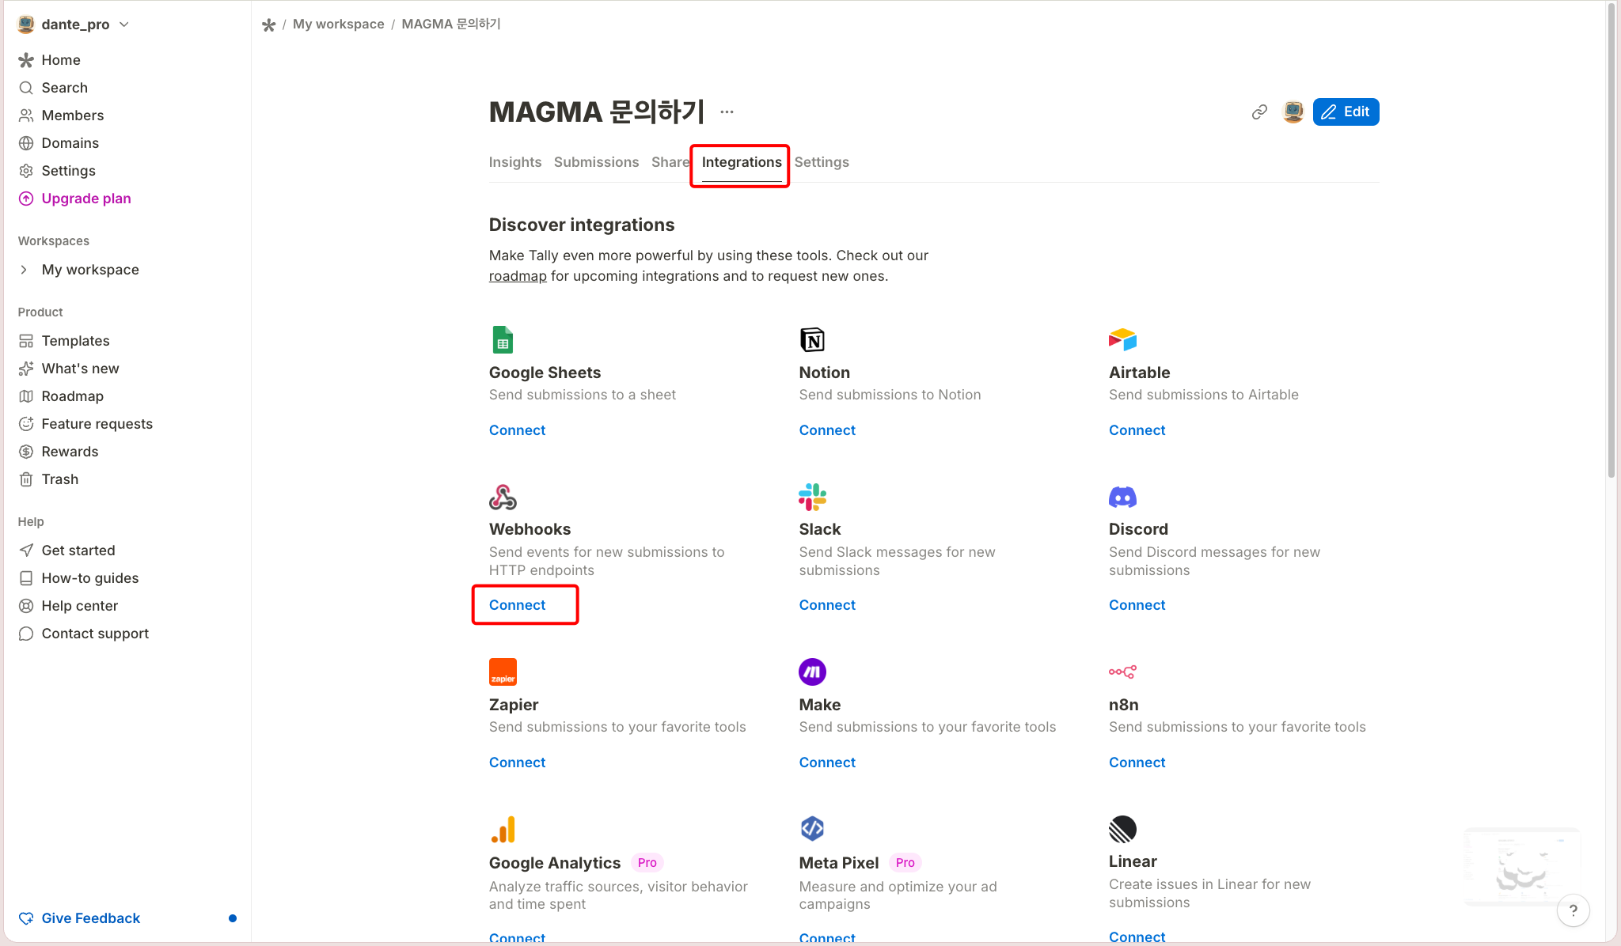This screenshot has height=946, width=1621.
Task: Open the help question mark button
Action: [1573, 910]
